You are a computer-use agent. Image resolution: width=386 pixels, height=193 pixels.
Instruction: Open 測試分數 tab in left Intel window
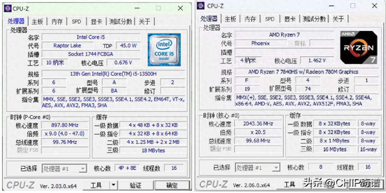tap(121, 22)
